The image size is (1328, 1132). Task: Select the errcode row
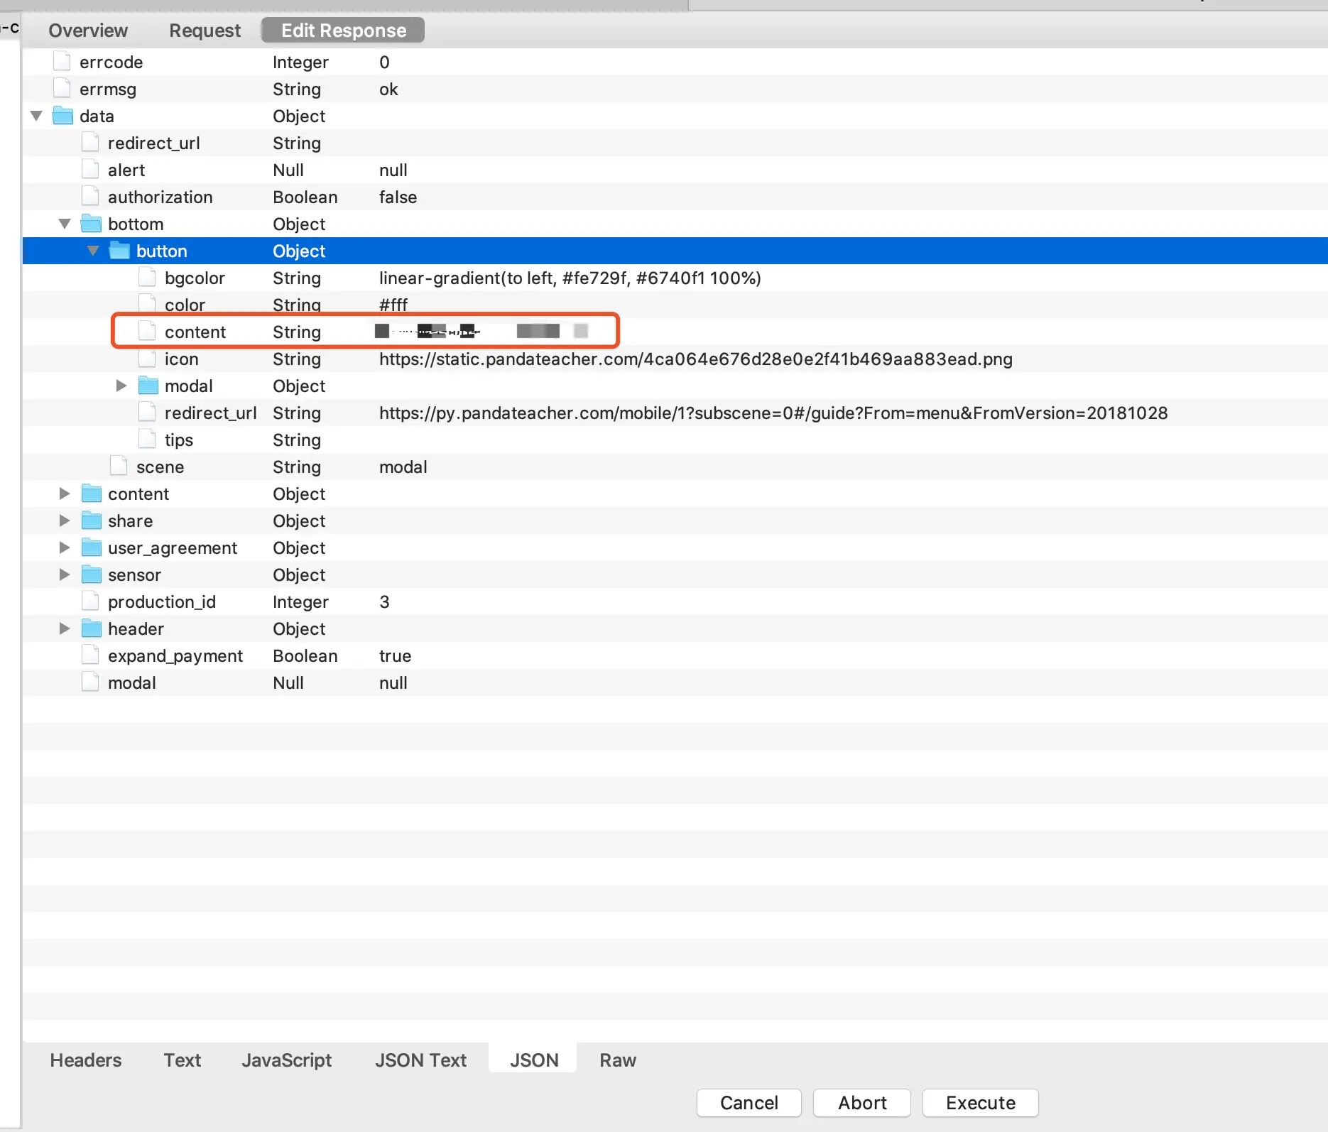(x=675, y=62)
